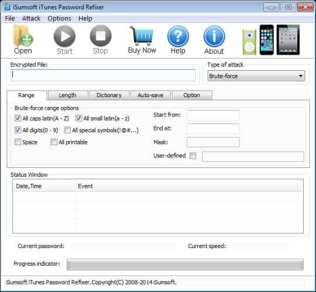316x292 pixels.
Task: Enable All special symbols checkbox
Action: click(x=67, y=130)
